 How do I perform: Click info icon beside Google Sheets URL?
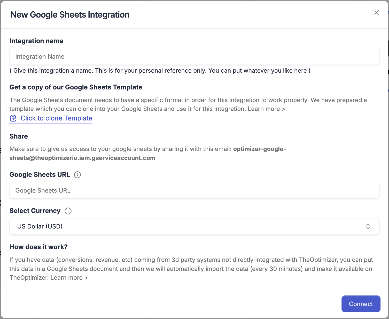tap(77, 175)
